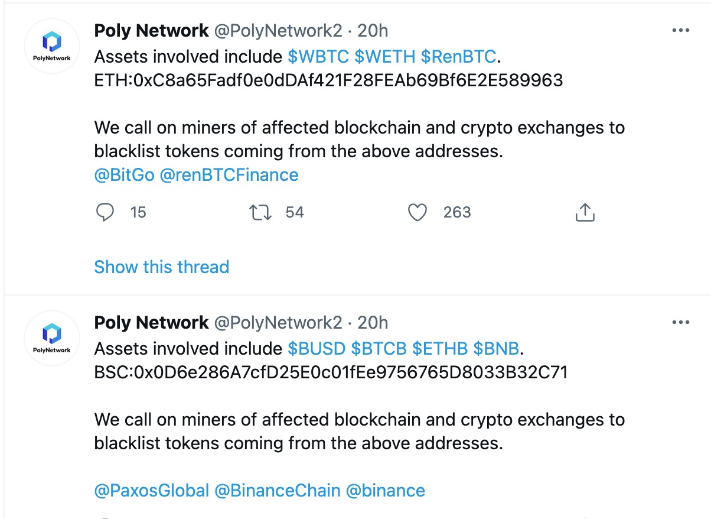The image size is (711, 519).
Task: Open the $WBTC cashtag link
Action: pos(318,57)
